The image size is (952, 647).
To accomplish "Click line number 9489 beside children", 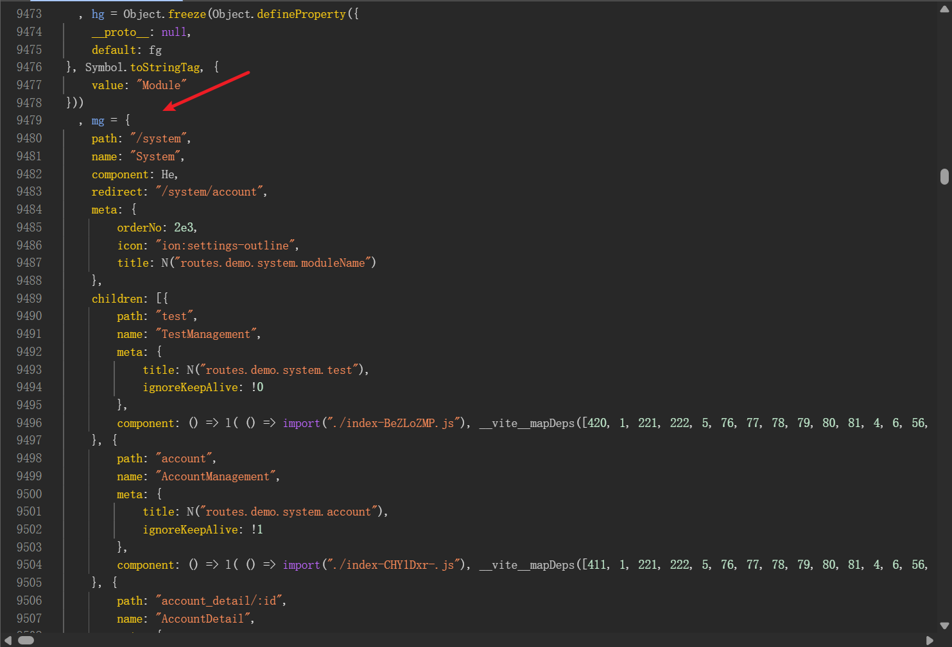I will [x=29, y=299].
